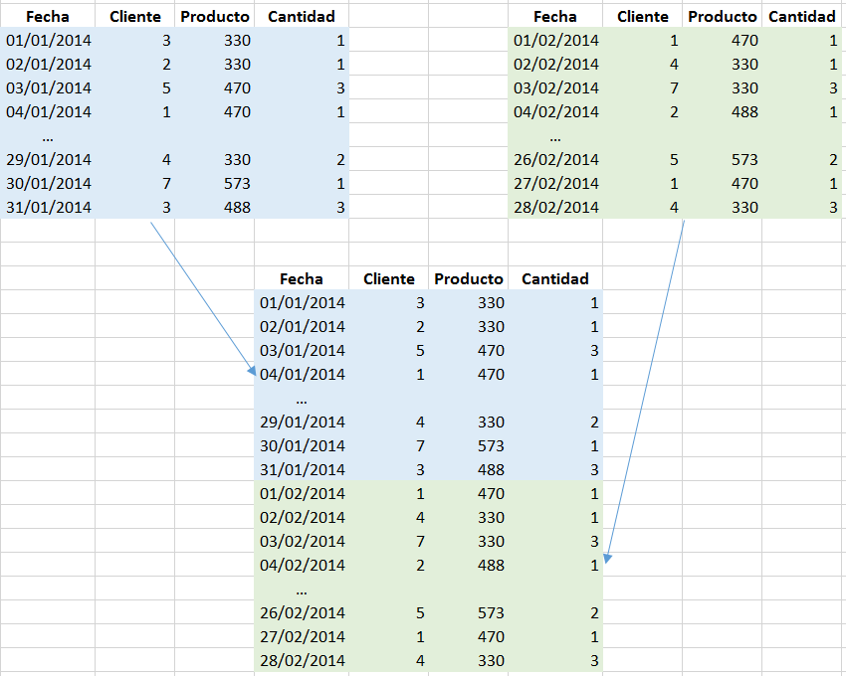Click the Cliente value 7 dated 03/02/2014
The image size is (846, 676).
coord(419,541)
